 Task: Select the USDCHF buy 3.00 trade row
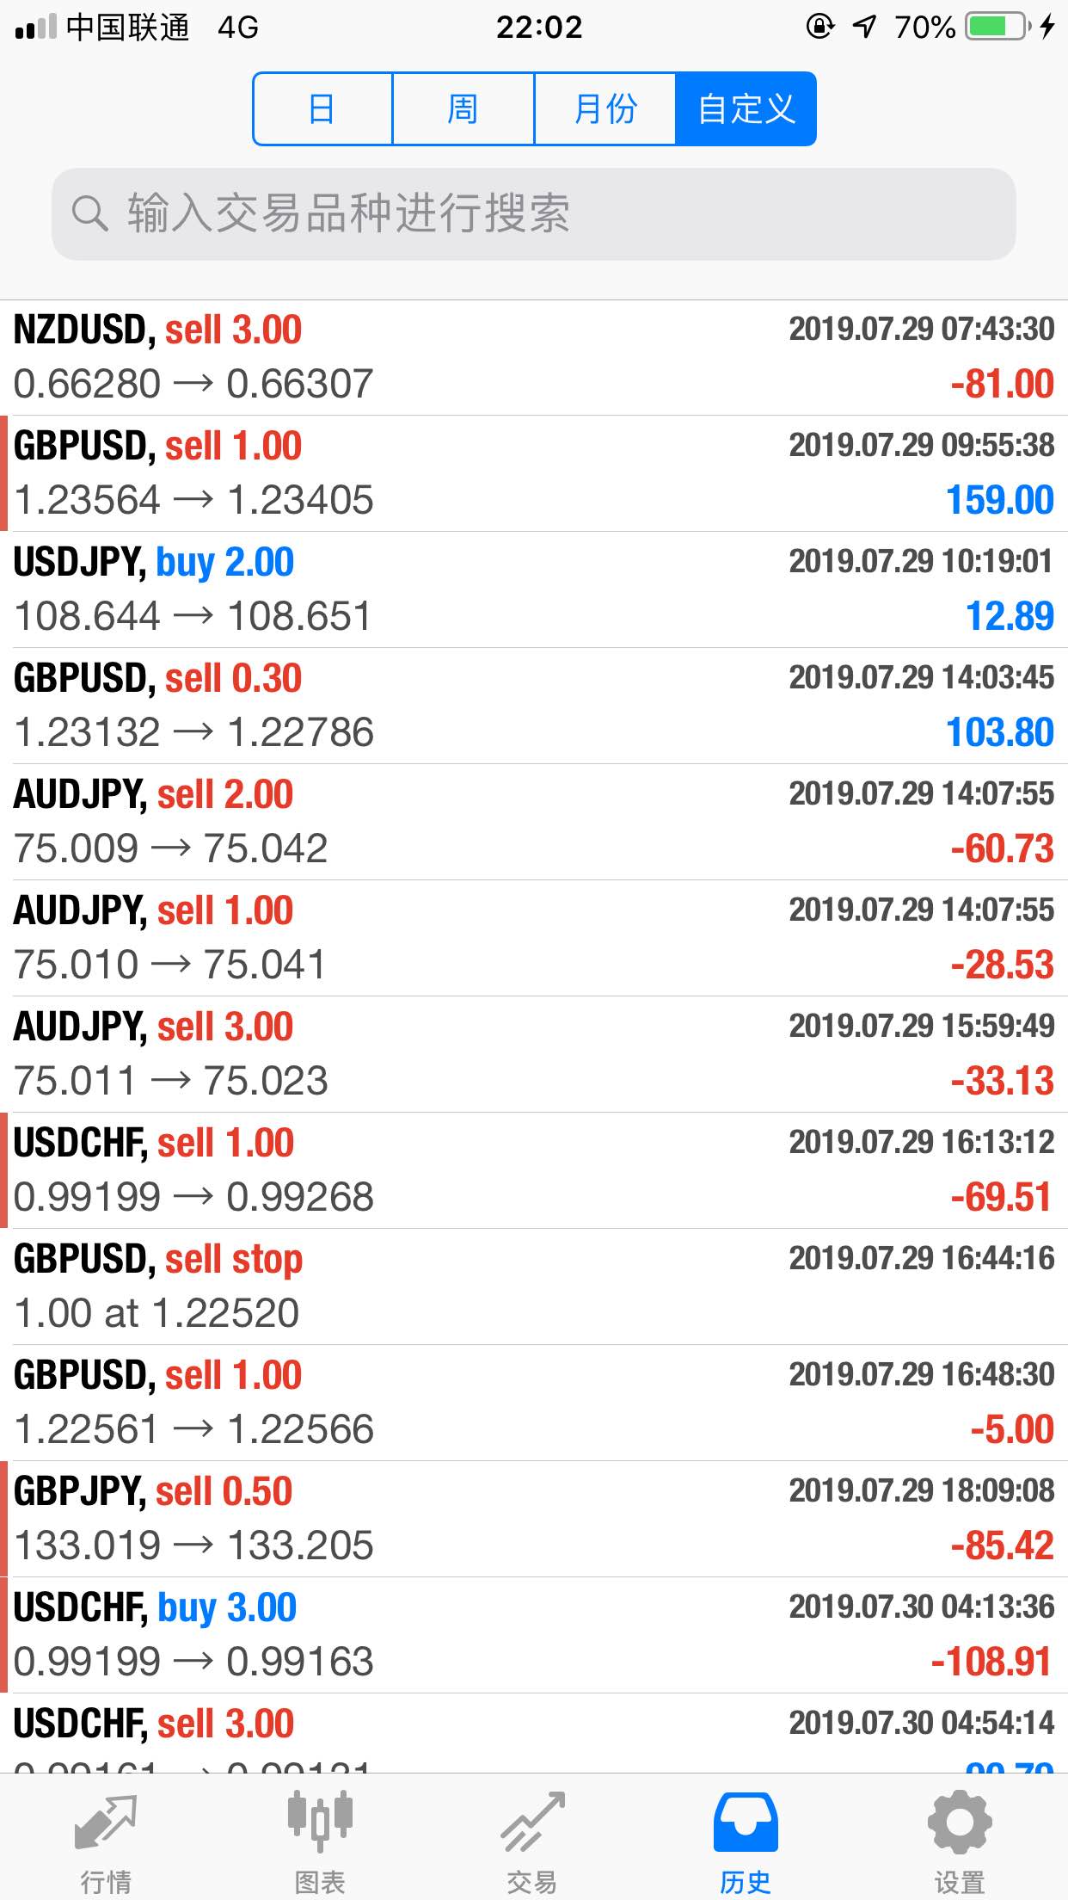534,1636
